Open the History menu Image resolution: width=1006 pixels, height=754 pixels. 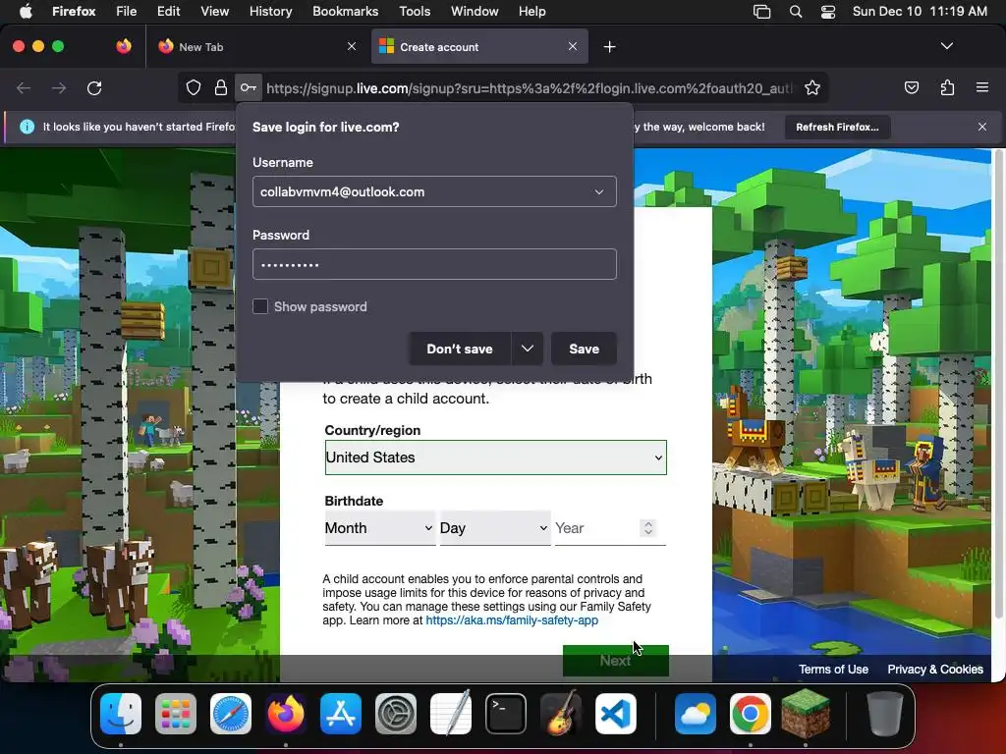[271, 12]
